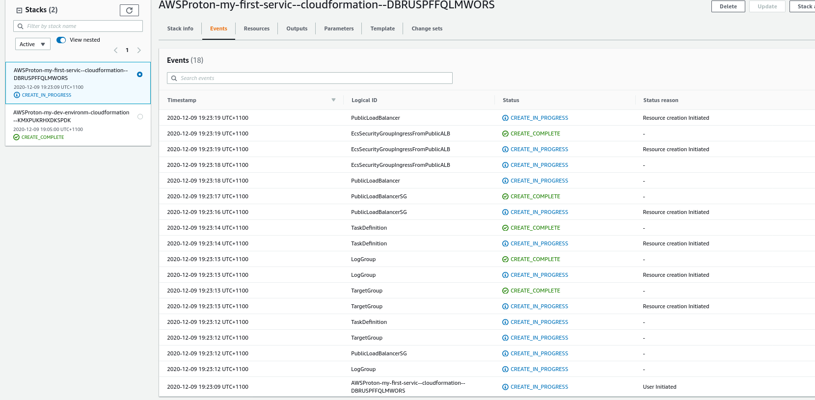Click logical ID AWSProton-my-first-servic in bottom event row

click(408, 387)
